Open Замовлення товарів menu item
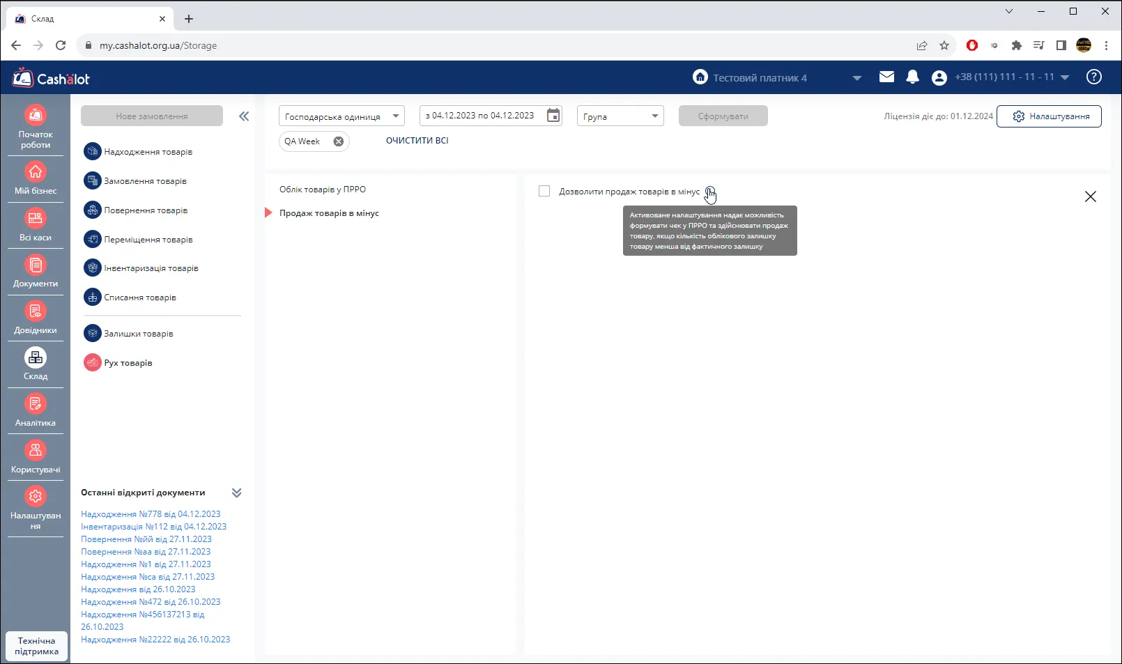This screenshot has width=1122, height=664. click(x=135, y=180)
